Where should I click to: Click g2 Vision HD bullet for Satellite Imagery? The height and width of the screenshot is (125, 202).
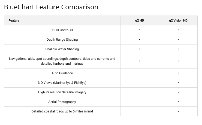pos(178,92)
